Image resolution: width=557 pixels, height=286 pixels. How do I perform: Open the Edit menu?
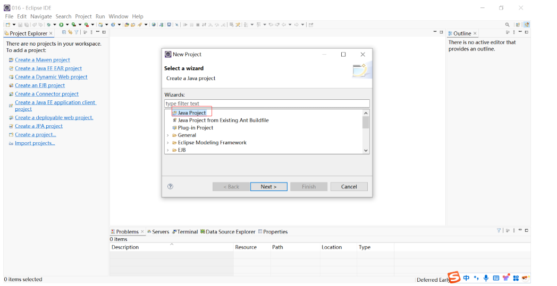point(22,16)
